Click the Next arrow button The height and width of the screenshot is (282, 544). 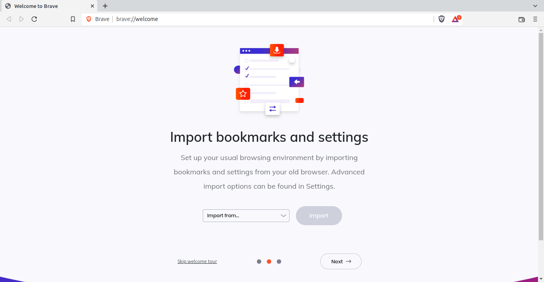coord(340,261)
